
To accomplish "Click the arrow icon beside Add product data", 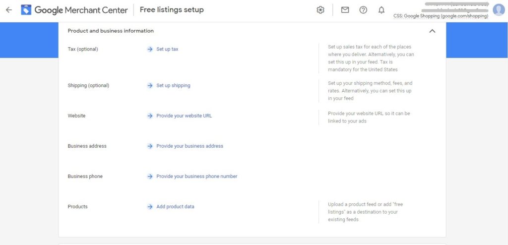I will coord(150,206).
